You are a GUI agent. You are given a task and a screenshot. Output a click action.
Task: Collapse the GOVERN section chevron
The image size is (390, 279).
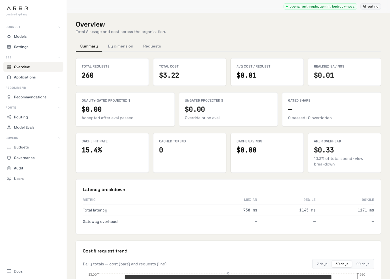click(x=59, y=138)
